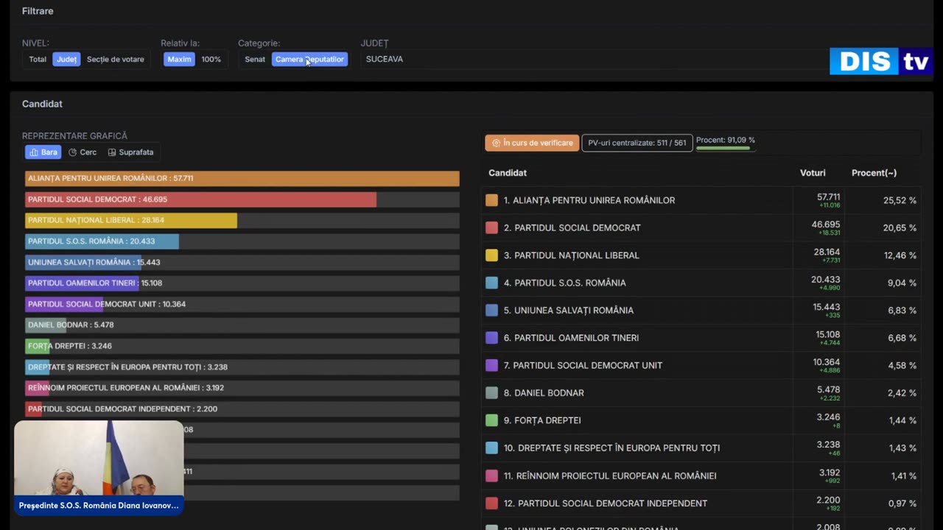This screenshot has height=530, width=943.
Task: Click the DIS tv channel logo
Action: click(x=881, y=62)
